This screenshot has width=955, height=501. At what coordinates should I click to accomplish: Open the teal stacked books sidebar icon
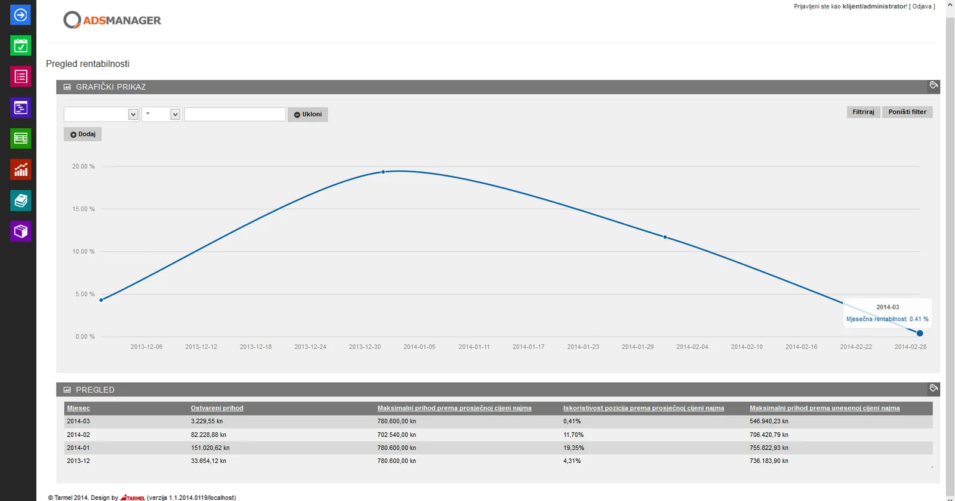20,201
